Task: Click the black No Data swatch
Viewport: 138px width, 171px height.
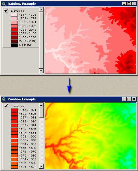Action: click(x=14, y=45)
